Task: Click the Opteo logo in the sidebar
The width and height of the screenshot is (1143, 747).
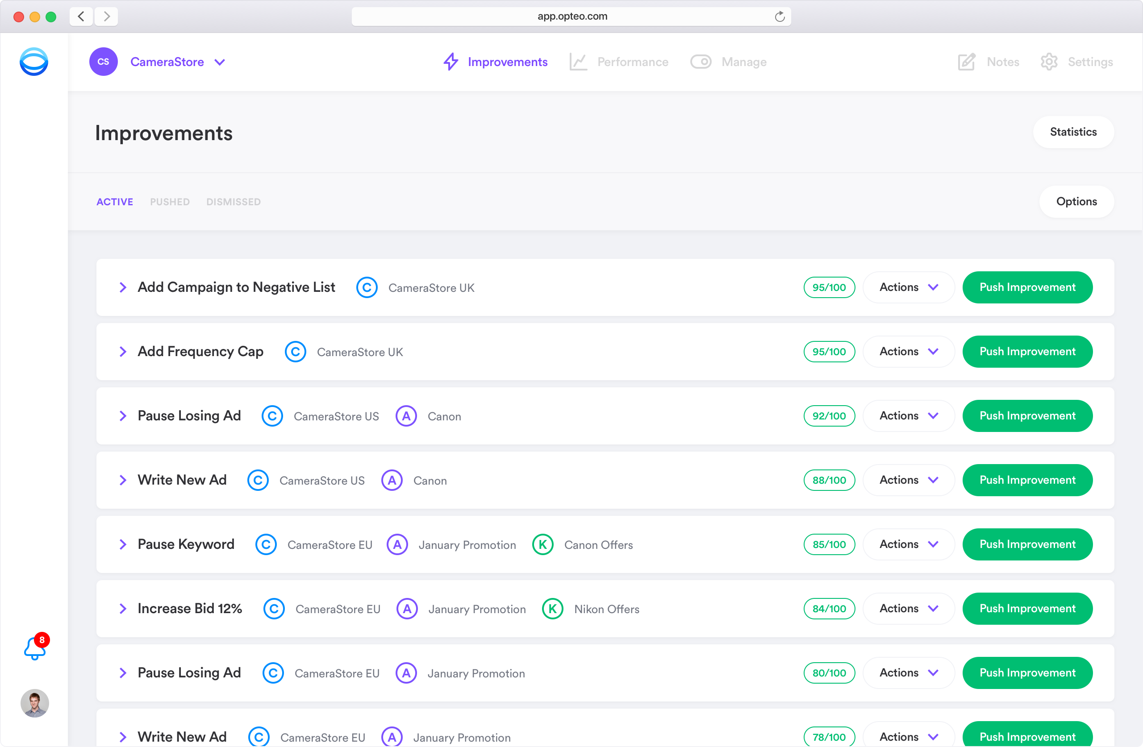Action: tap(33, 62)
